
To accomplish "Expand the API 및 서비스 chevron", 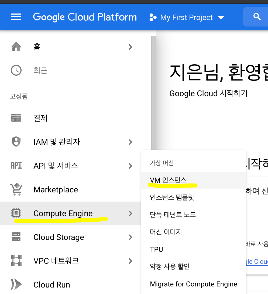I will (x=130, y=166).
